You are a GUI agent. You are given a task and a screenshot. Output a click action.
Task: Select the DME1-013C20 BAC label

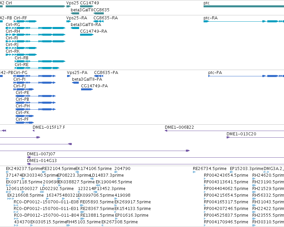tap(241, 134)
